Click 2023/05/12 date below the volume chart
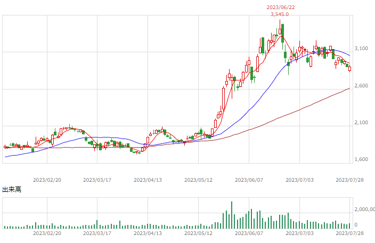 198,233
